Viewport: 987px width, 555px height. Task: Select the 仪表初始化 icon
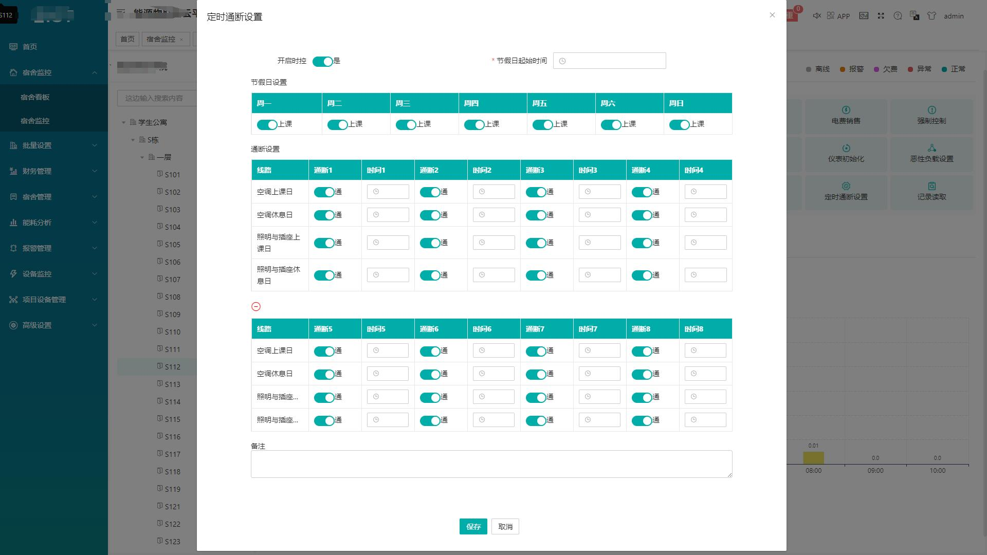845,154
